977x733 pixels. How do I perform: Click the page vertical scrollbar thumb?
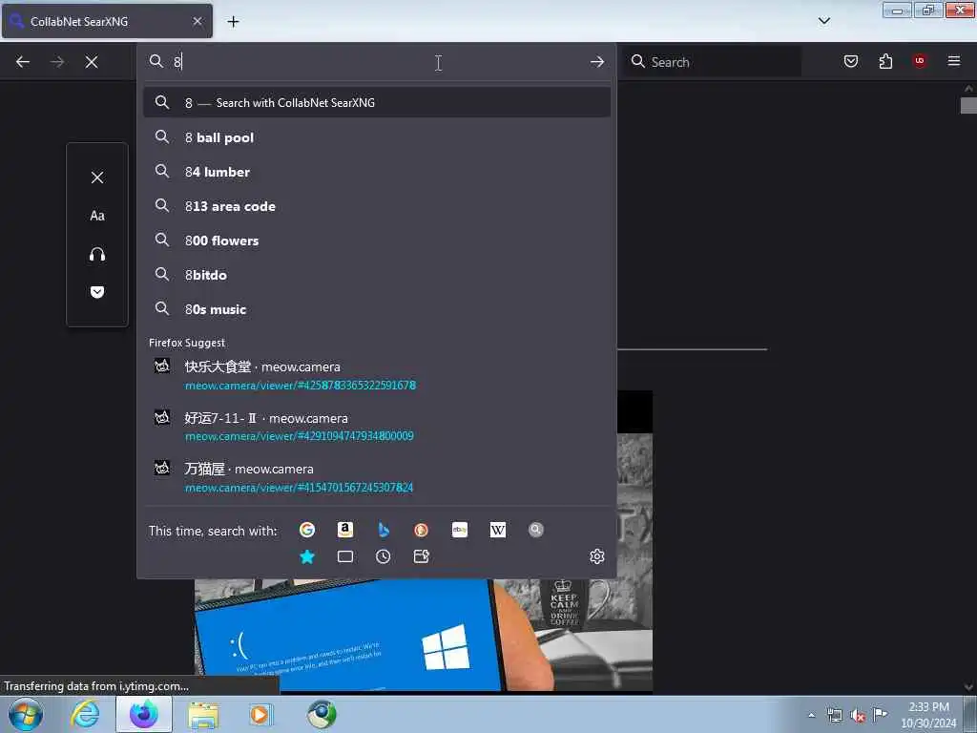[x=967, y=105]
